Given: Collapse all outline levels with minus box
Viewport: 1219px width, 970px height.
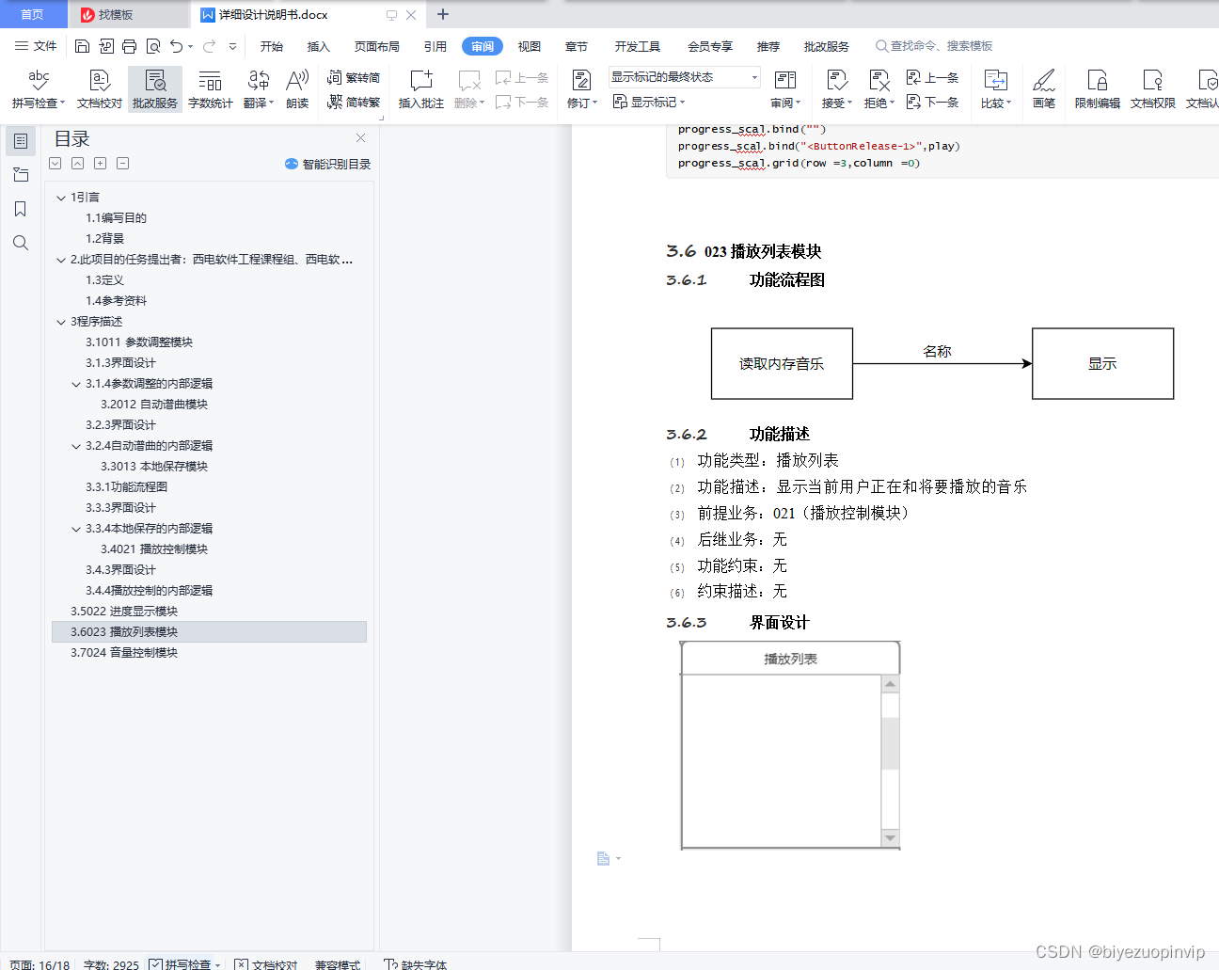Looking at the screenshot, I should (x=123, y=164).
